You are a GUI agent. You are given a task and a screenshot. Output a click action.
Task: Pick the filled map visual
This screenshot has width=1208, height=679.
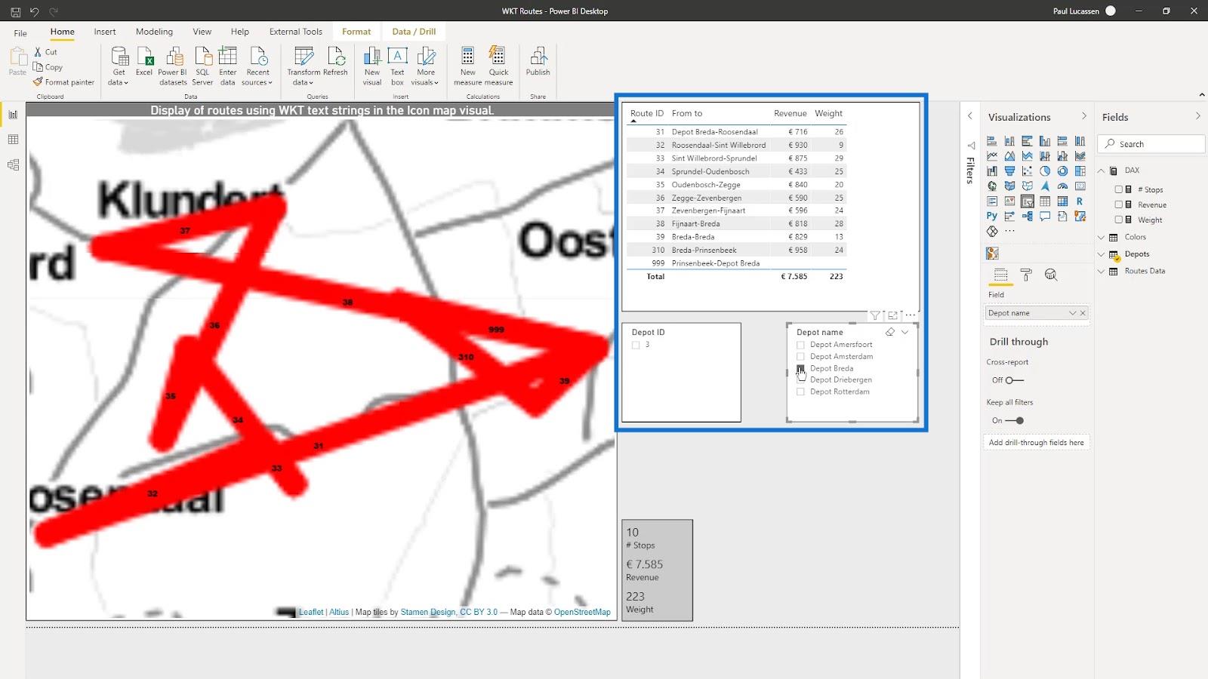click(x=1009, y=186)
